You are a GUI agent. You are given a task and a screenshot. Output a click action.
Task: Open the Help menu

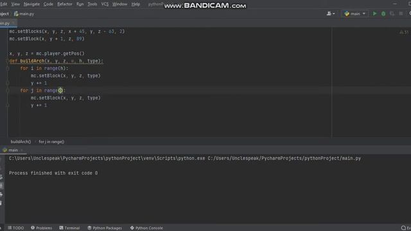[x=136, y=4]
